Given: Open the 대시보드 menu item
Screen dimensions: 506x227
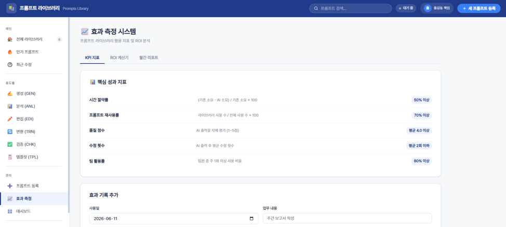Looking at the screenshot, I should tap(34, 211).
